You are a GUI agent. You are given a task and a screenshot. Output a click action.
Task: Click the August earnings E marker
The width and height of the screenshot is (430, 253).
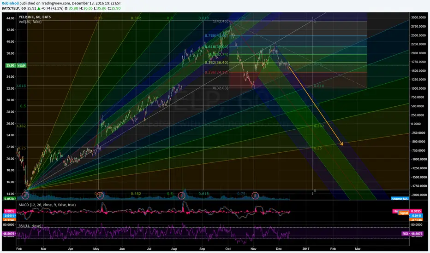[181, 195]
